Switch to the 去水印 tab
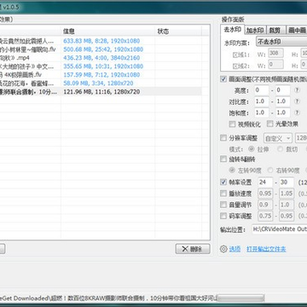 (x=232, y=30)
